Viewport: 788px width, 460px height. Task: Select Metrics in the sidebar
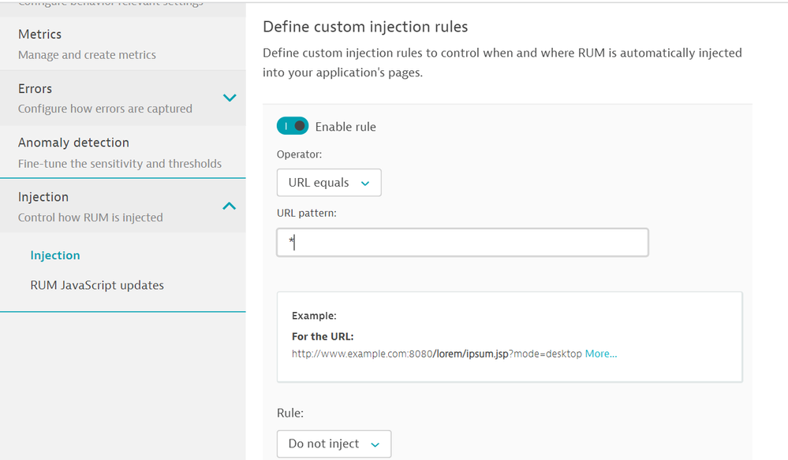[x=39, y=35]
